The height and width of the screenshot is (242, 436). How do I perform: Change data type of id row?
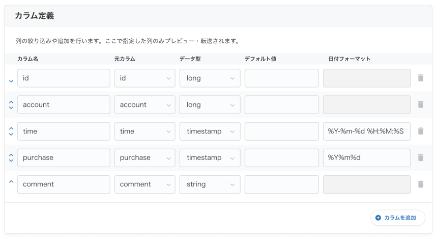210,78
